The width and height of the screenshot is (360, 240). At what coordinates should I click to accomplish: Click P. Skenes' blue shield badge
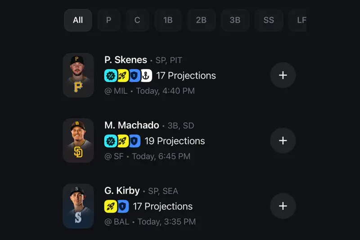pyautogui.click(x=135, y=76)
